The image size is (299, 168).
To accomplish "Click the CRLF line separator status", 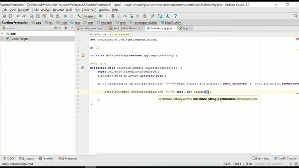I will (x=237, y=164).
